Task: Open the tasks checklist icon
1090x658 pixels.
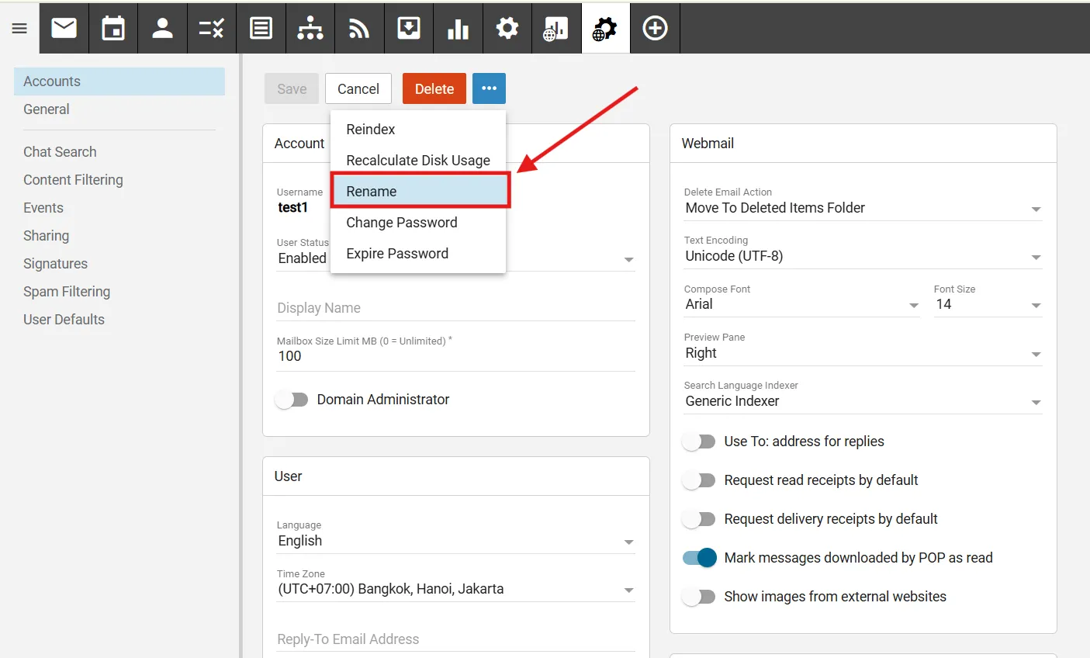Action: pyautogui.click(x=211, y=29)
